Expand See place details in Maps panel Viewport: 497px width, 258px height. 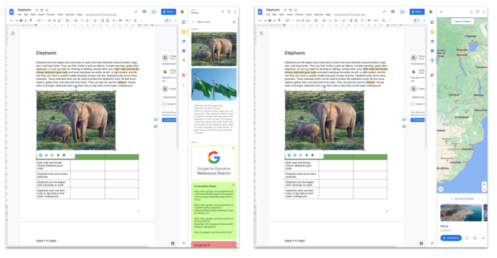462,199
